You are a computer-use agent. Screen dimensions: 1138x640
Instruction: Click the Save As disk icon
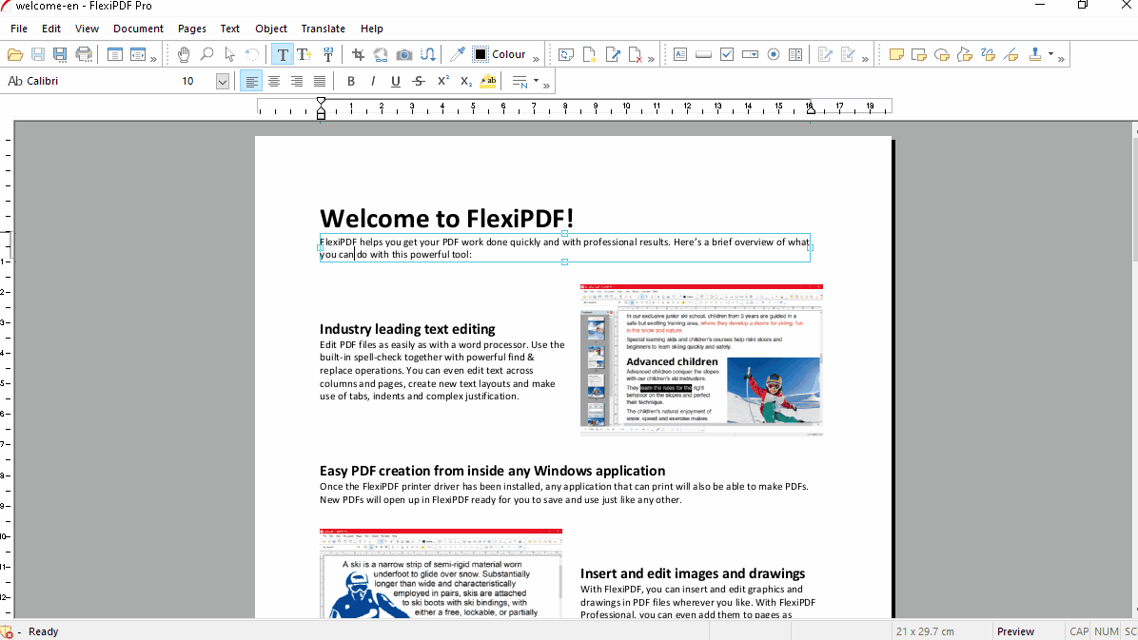(x=60, y=54)
